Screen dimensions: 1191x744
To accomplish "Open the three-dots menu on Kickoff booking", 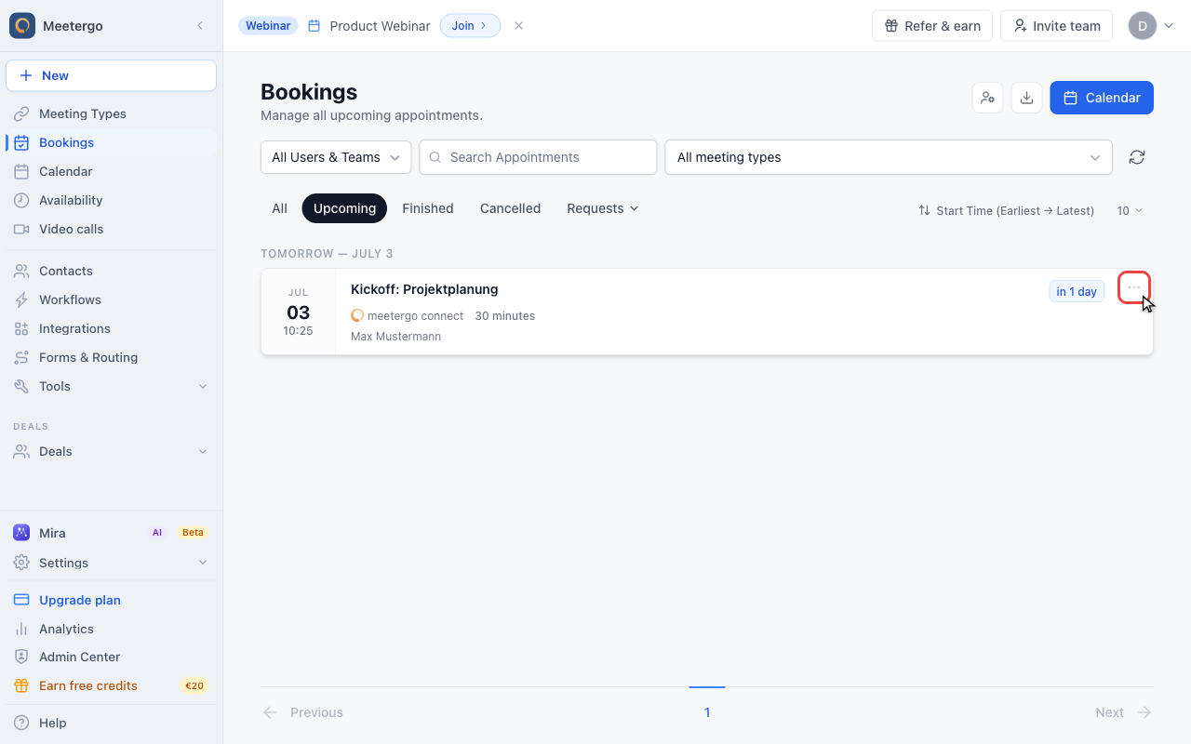I will coord(1133,287).
